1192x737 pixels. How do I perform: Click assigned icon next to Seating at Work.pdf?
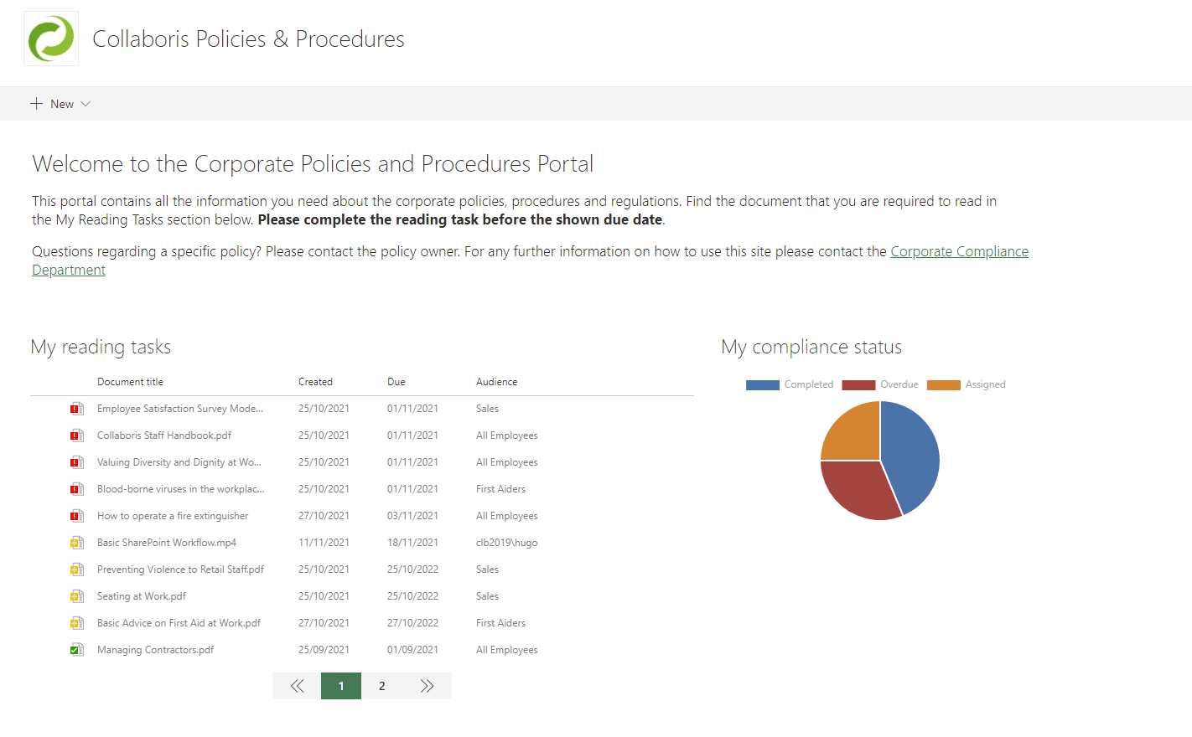point(76,596)
